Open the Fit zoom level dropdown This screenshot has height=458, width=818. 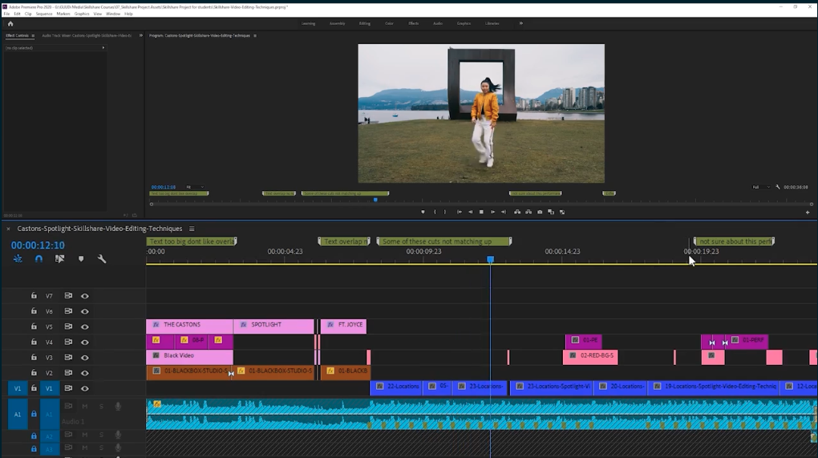(195, 187)
